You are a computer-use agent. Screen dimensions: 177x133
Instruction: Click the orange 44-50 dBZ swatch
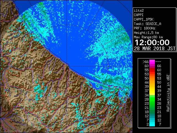[152, 82]
